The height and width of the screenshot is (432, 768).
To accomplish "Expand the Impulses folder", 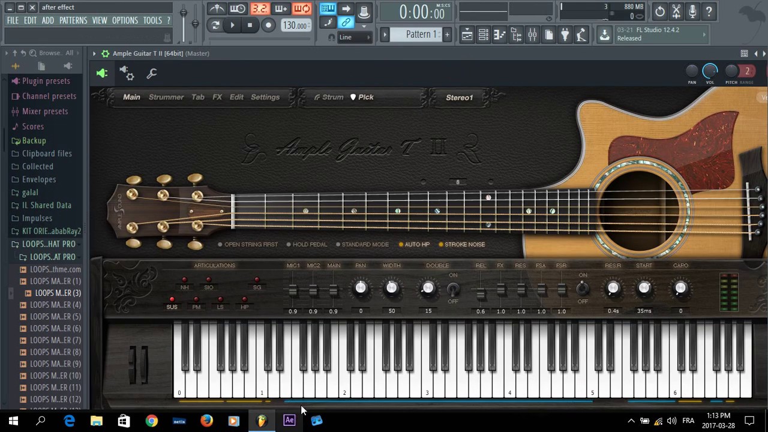I will pos(37,218).
